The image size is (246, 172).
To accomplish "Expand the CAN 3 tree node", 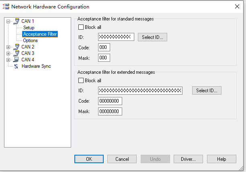I will tap(8, 53).
